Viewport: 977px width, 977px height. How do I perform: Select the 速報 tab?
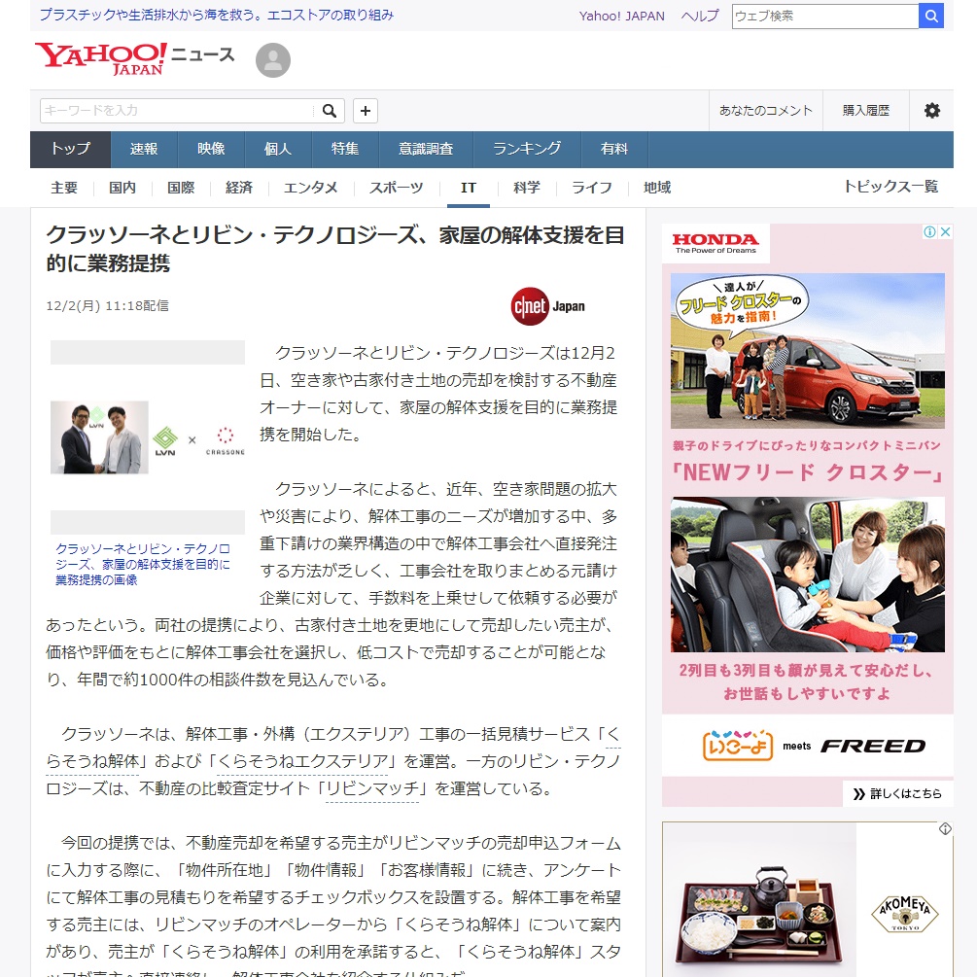pyautogui.click(x=144, y=150)
